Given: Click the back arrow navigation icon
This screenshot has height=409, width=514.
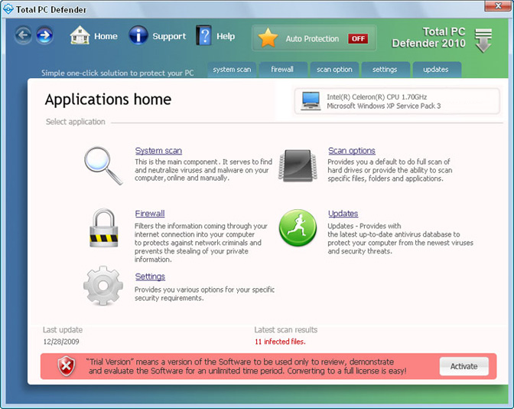Looking at the screenshot, I should 23,35.
